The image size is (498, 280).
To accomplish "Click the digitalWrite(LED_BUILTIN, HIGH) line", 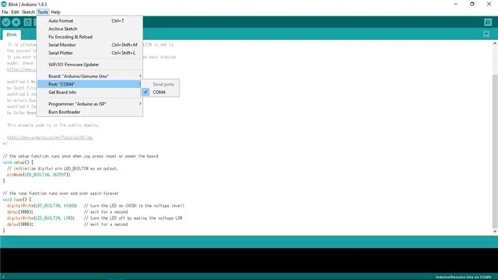I will coord(42,206).
